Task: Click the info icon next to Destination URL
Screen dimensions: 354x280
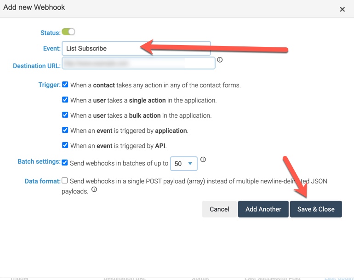Action: point(220,60)
